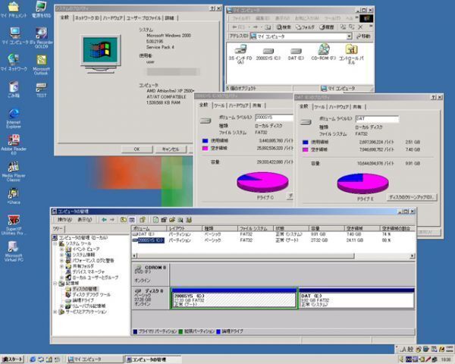Open the Internet Explorer desktop icon
This screenshot has width=455, height=364.
coord(12,114)
